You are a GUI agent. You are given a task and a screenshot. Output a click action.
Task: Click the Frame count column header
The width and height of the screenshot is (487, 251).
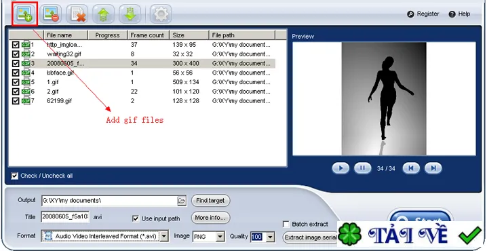pyautogui.click(x=148, y=35)
